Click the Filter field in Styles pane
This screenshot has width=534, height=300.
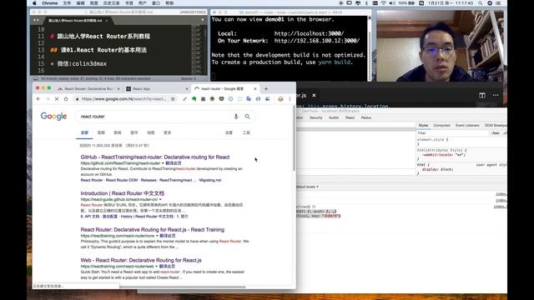tap(453, 133)
